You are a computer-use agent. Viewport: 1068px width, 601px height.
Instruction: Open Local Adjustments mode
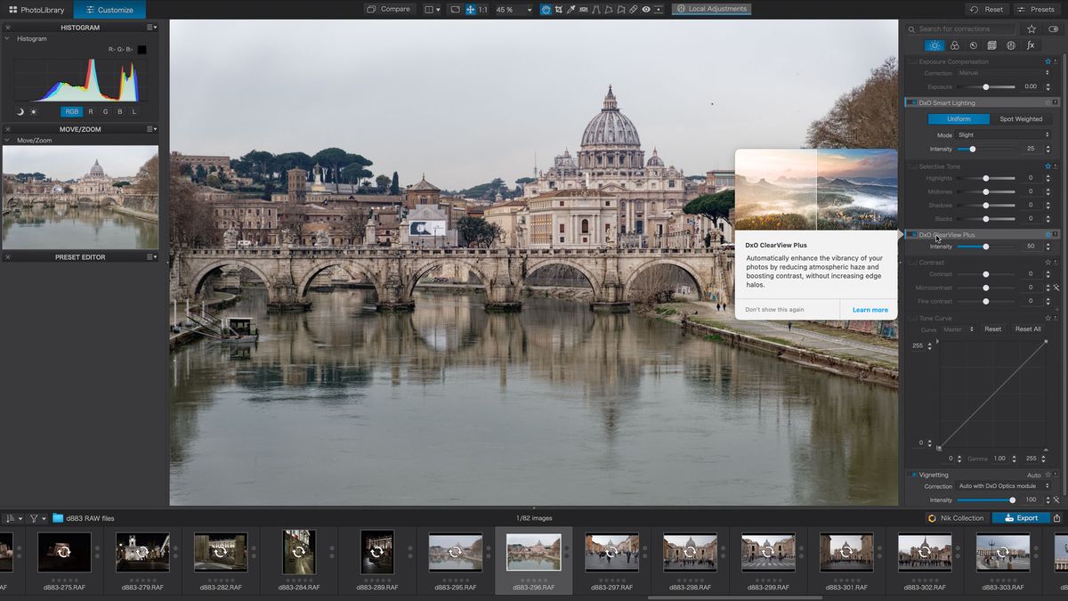(711, 9)
